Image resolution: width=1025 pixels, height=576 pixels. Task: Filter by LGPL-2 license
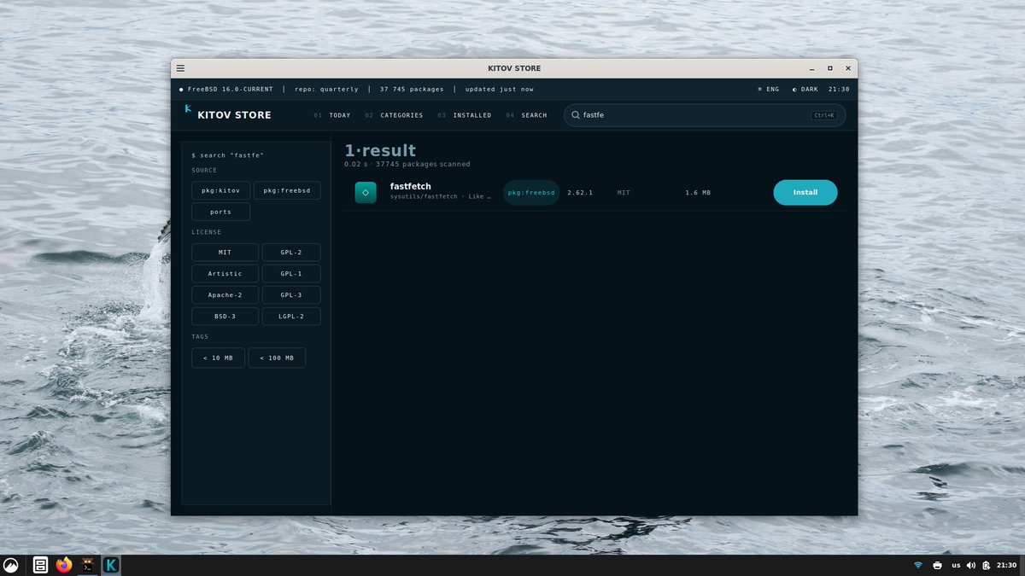pos(291,317)
